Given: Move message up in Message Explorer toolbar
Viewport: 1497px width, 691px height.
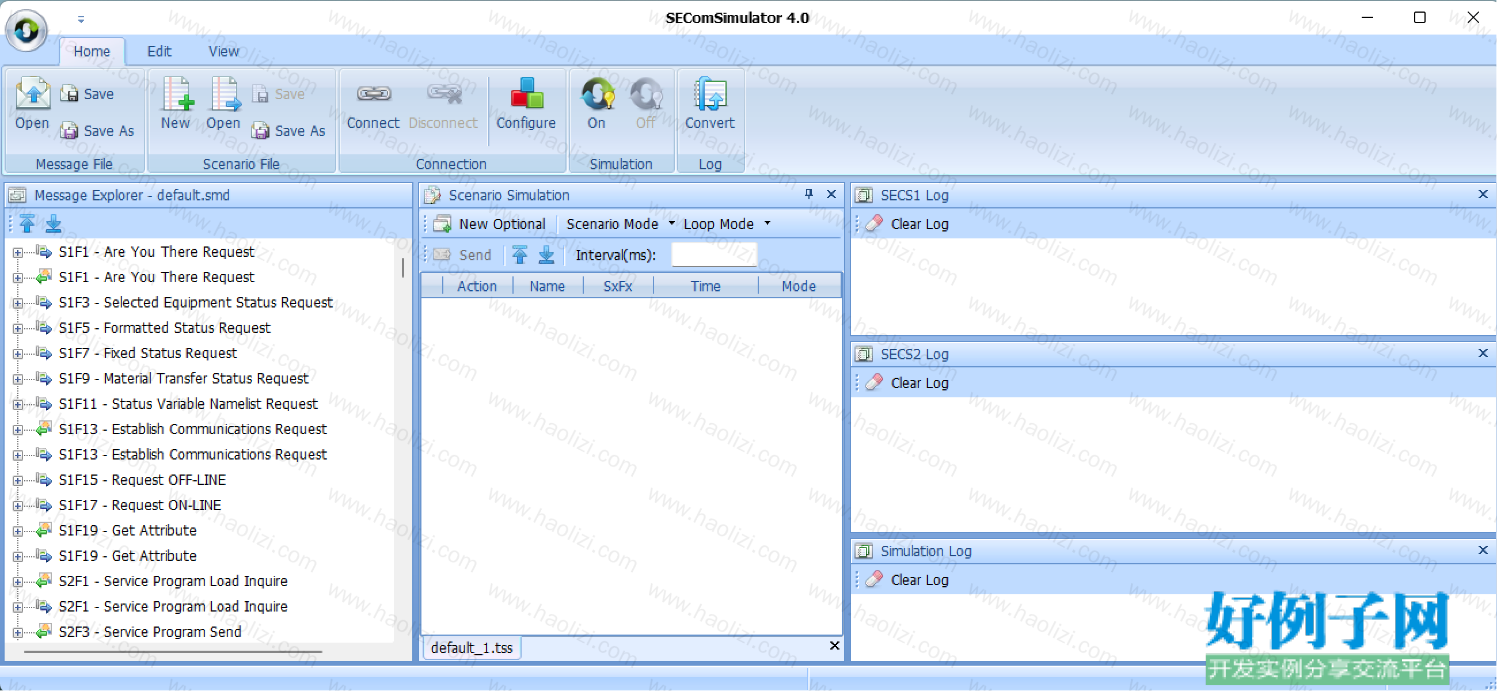Looking at the screenshot, I should (26, 224).
